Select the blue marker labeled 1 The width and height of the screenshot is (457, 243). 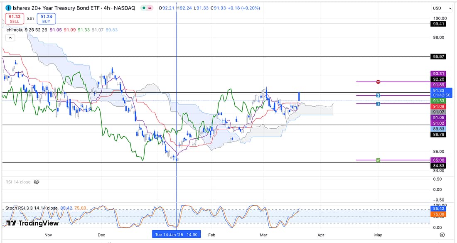(x=378, y=103)
